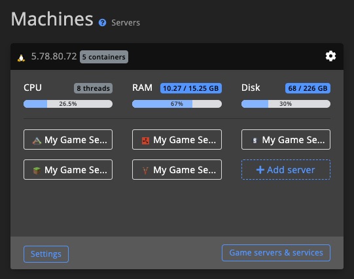Click the Disk 30% usage bar
The image size is (354, 279).
[x=286, y=104]
